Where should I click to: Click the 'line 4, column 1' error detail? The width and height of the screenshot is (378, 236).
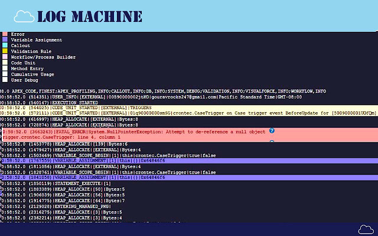[99, 137]
